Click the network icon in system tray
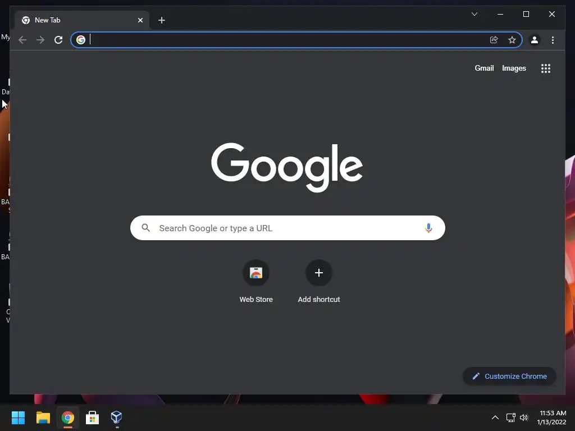 tap(511, 418)
